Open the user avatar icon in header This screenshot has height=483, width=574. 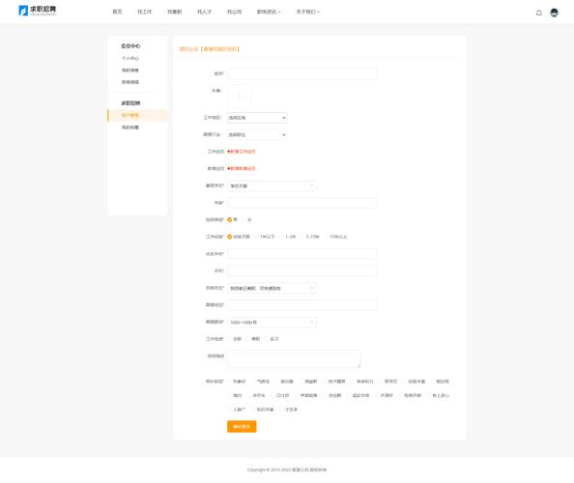[x=555, y=13]
